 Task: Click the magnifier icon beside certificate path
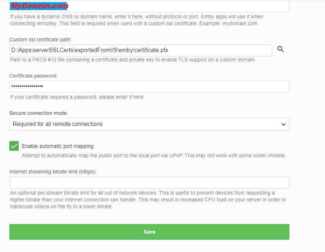pos(281,50)
